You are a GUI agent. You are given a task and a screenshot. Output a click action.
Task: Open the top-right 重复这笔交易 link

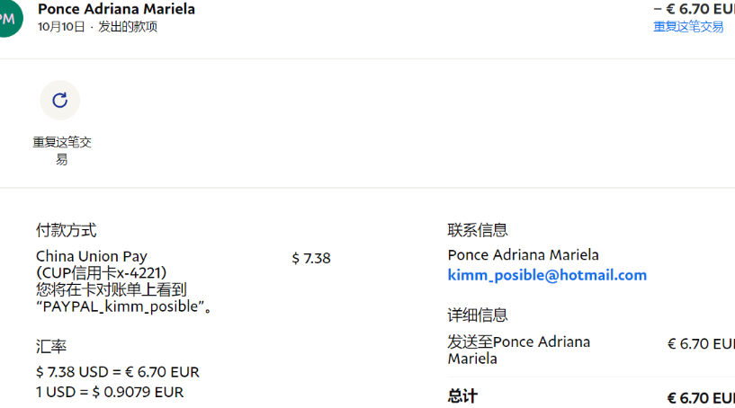[x=688, y=27]
